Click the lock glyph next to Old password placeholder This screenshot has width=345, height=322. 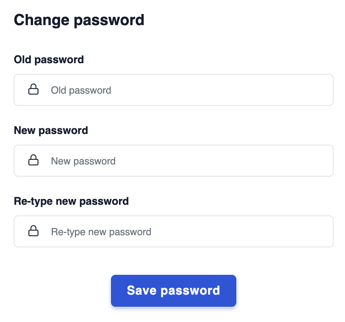[x=33, y=90]
